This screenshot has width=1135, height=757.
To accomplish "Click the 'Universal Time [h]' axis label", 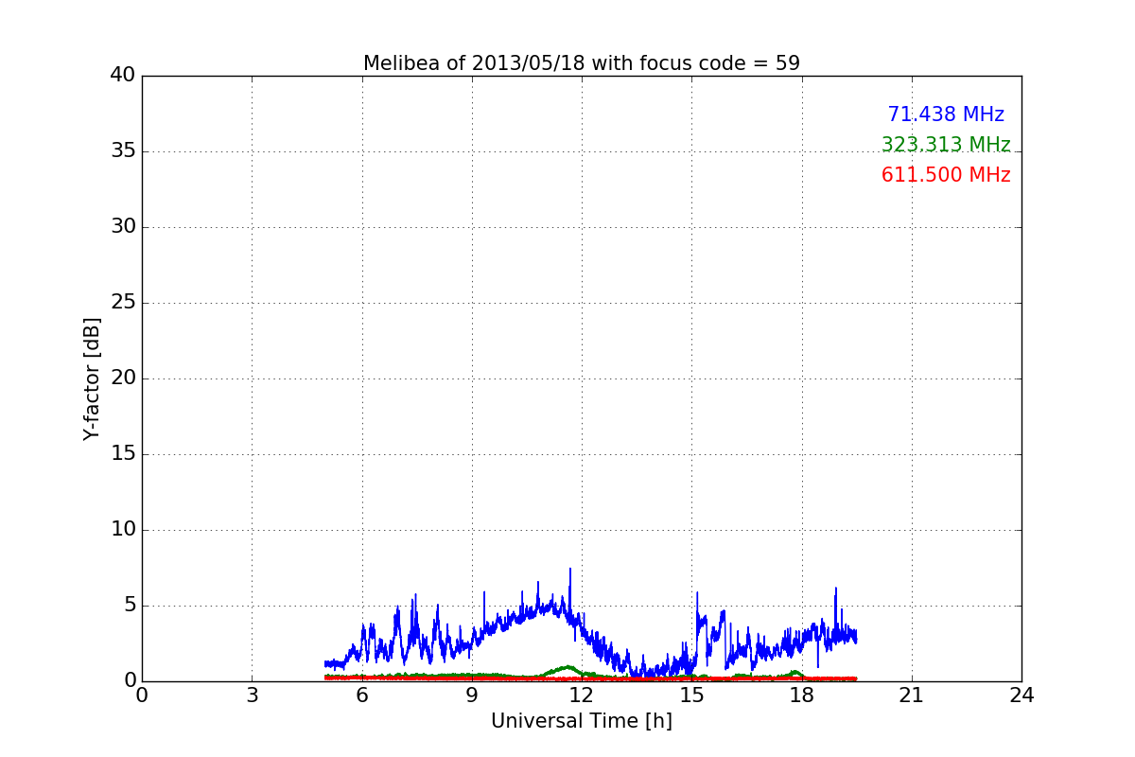I will (582, 721).
